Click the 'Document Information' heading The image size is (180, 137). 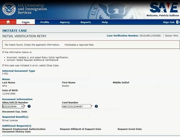click(17, 99)
